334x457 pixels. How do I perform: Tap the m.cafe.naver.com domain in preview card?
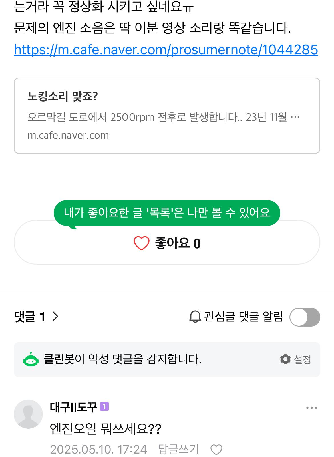(x=68, y=135)
